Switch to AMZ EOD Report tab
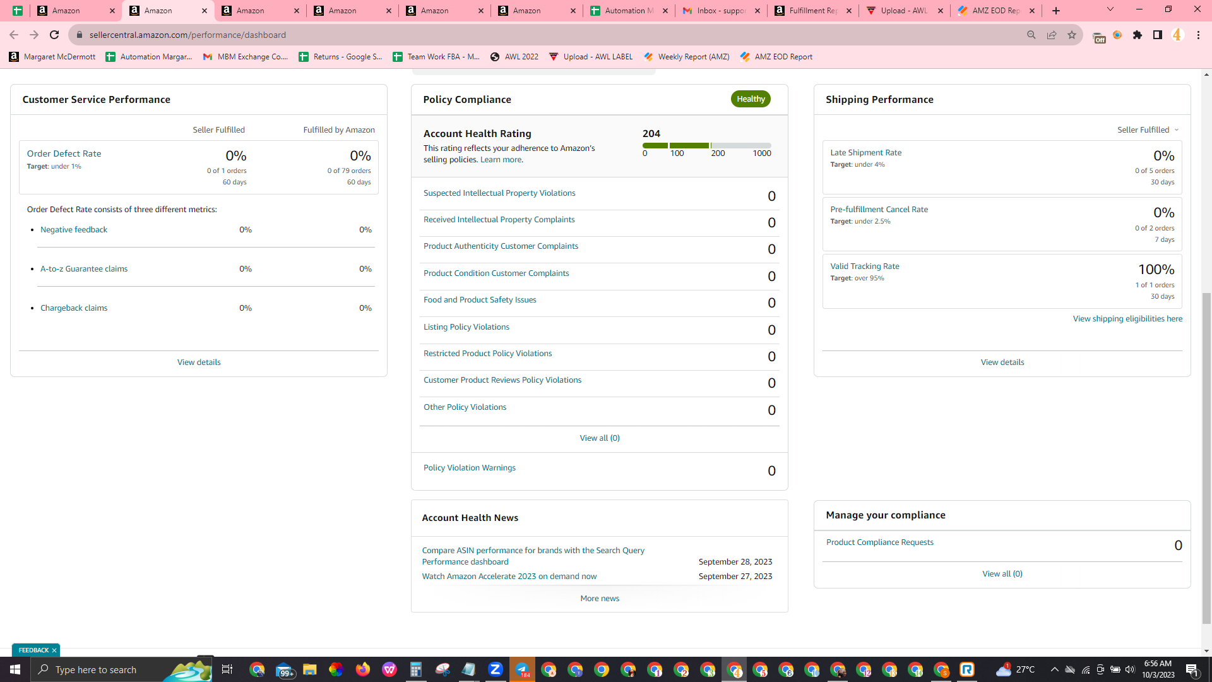This screenshot has width=1212, height=682. point(997,11)
